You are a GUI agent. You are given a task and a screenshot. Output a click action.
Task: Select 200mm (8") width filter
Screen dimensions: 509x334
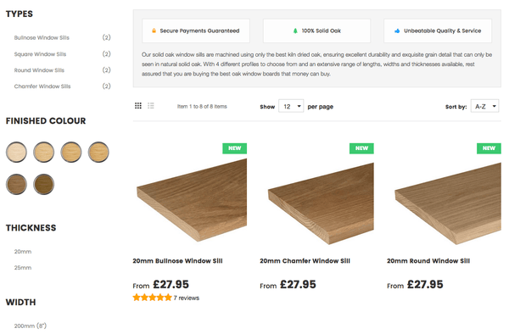[x=31, y=326]
